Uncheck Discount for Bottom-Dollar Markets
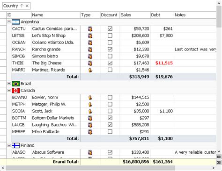 coord(110,118)
